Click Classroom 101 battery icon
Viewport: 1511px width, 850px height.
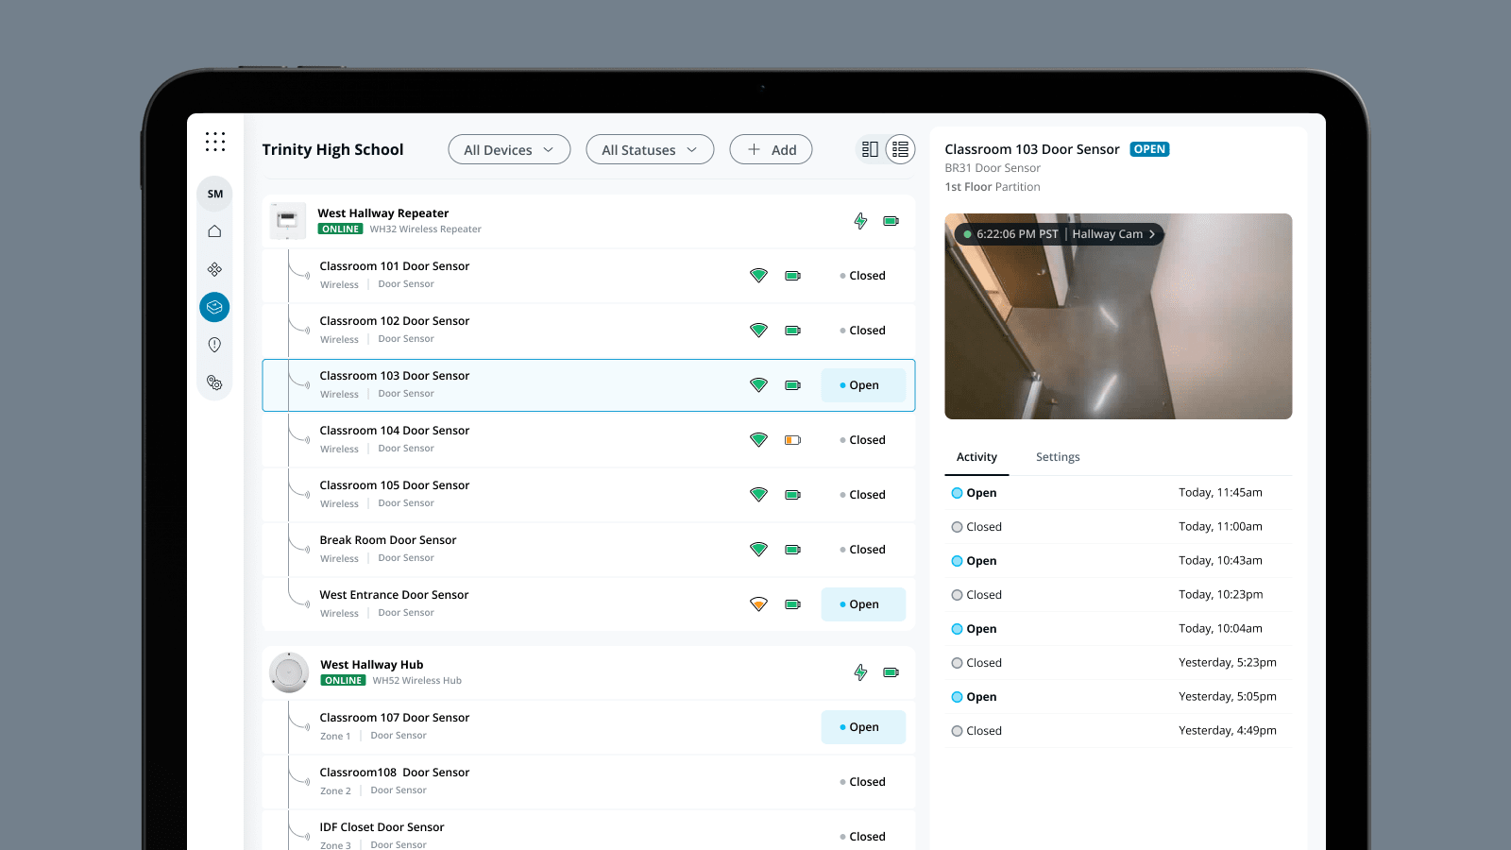pyautogui.click(x=793, y=276)
